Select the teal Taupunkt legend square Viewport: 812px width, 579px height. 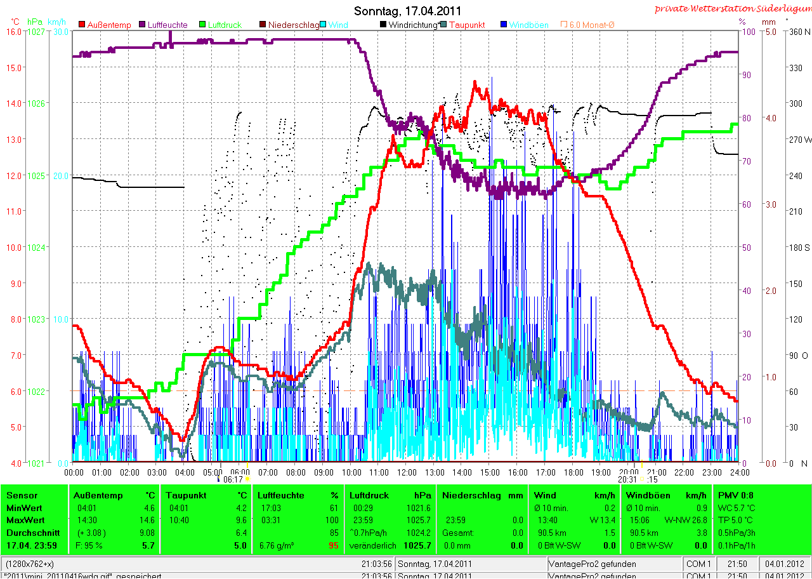click(443, 25)
